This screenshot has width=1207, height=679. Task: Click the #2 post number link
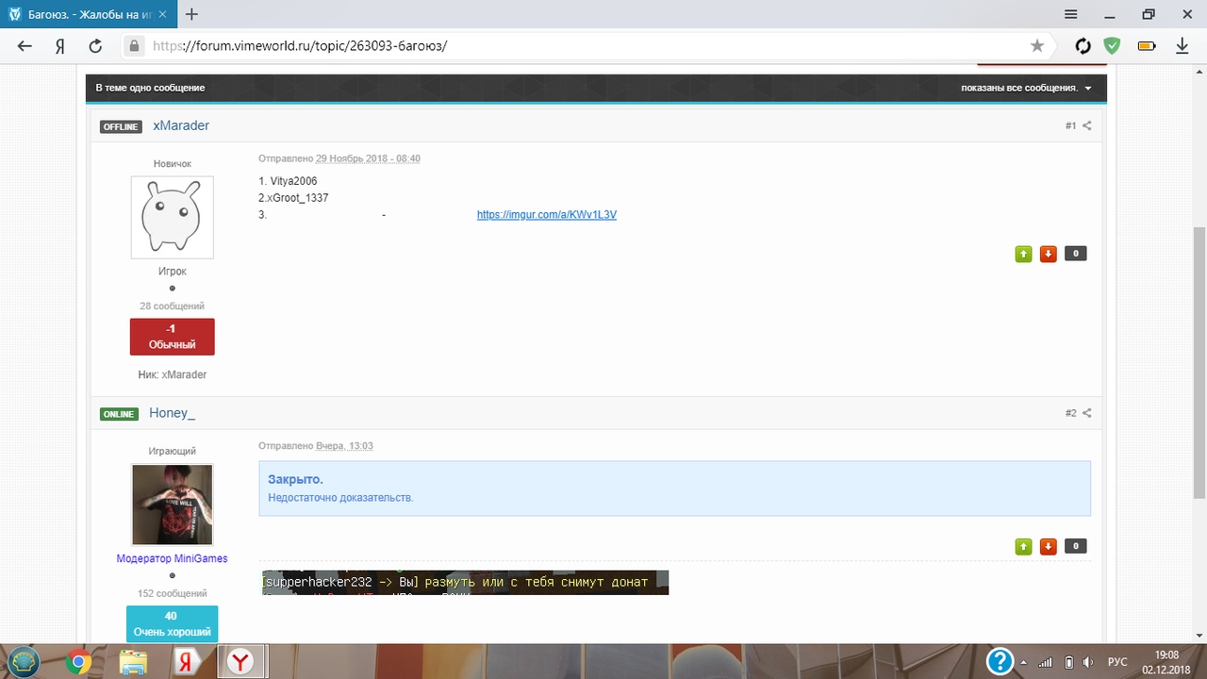pyautogui.click(x=1070, y=413)
